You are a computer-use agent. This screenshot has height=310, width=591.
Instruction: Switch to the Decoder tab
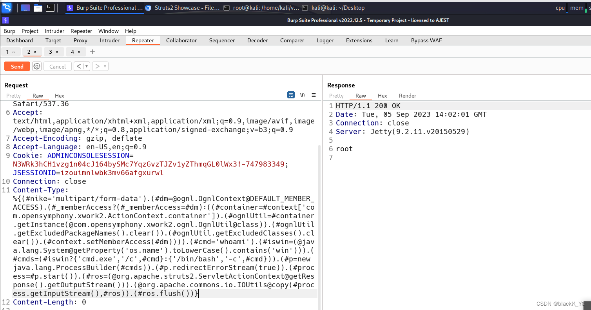[x=257, y=40]
